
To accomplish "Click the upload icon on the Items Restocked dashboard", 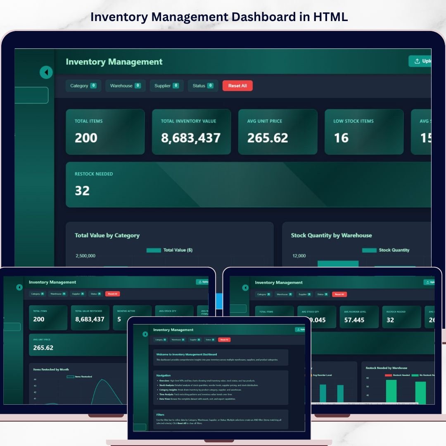I will [x=199, y=282].
